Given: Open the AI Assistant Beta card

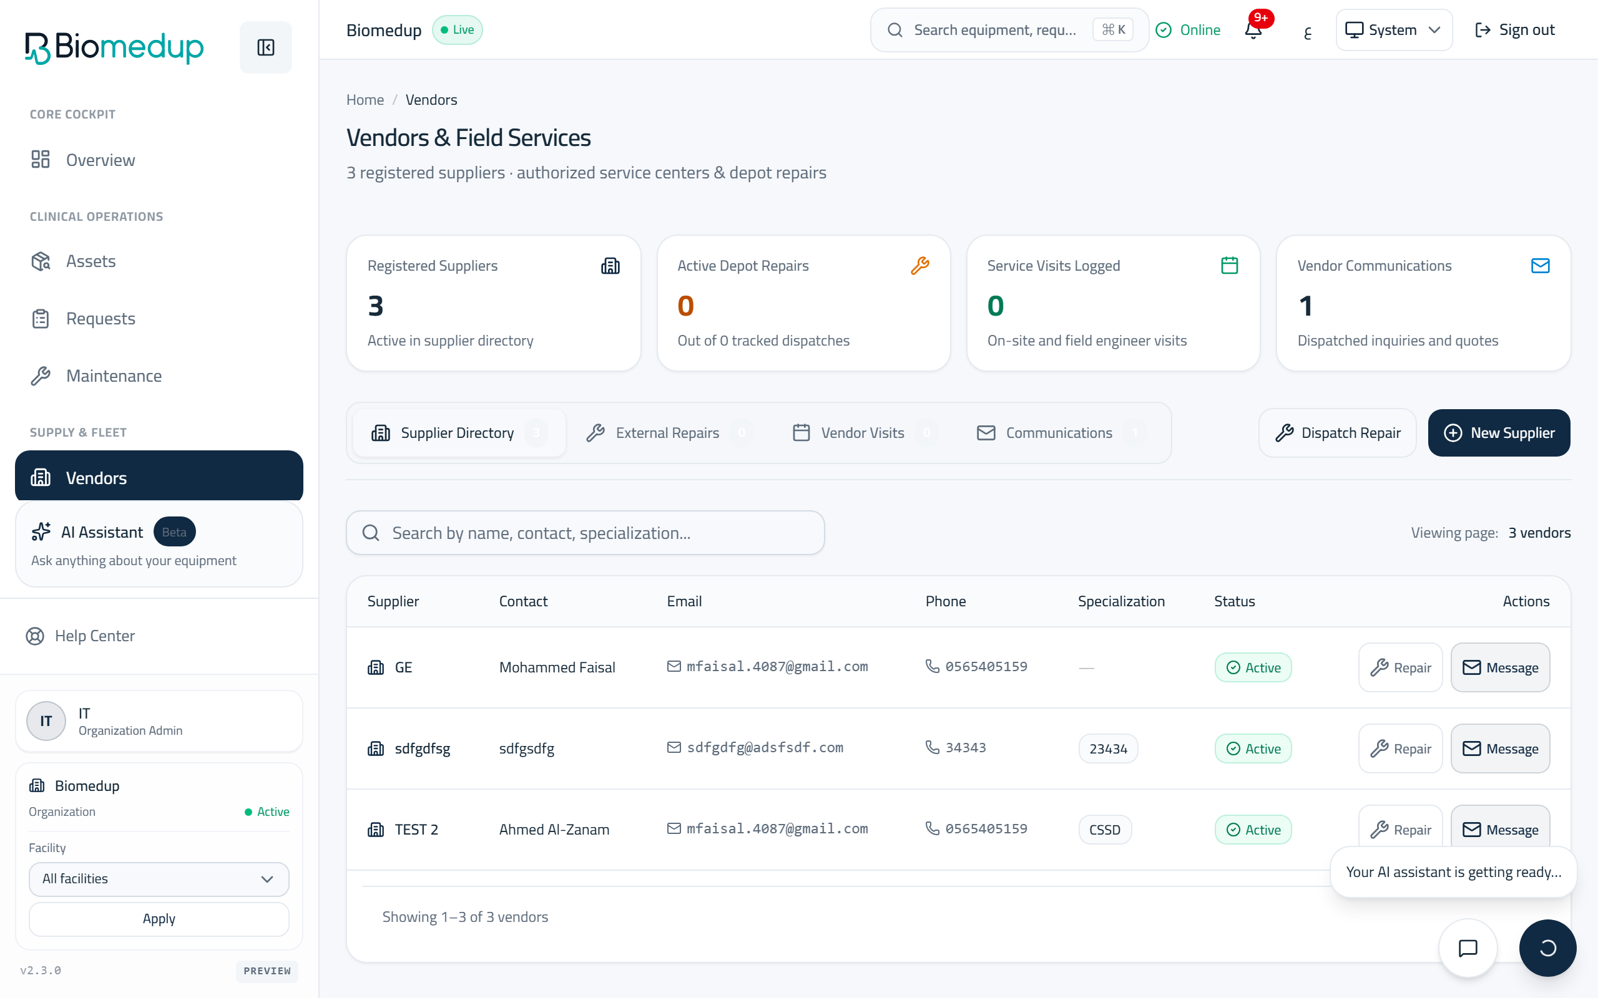Looking at the screenshot, I should click(159, 545).
